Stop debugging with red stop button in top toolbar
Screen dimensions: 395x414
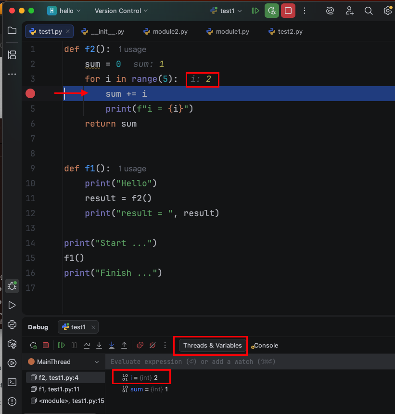(x=288, y=11)
